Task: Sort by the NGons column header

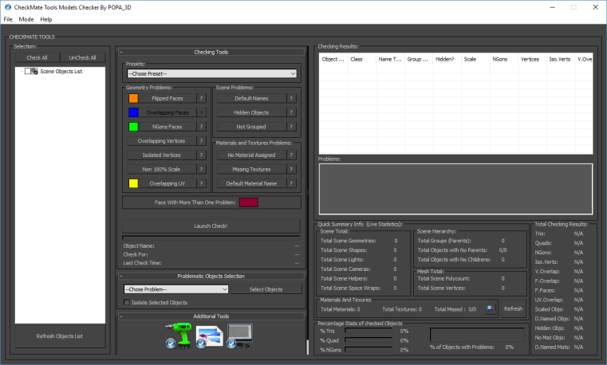Action: click(x=504, y=59)
